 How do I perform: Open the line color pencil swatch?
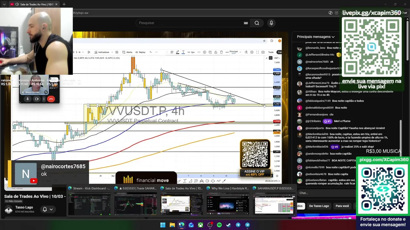click(x=177, y=52)
